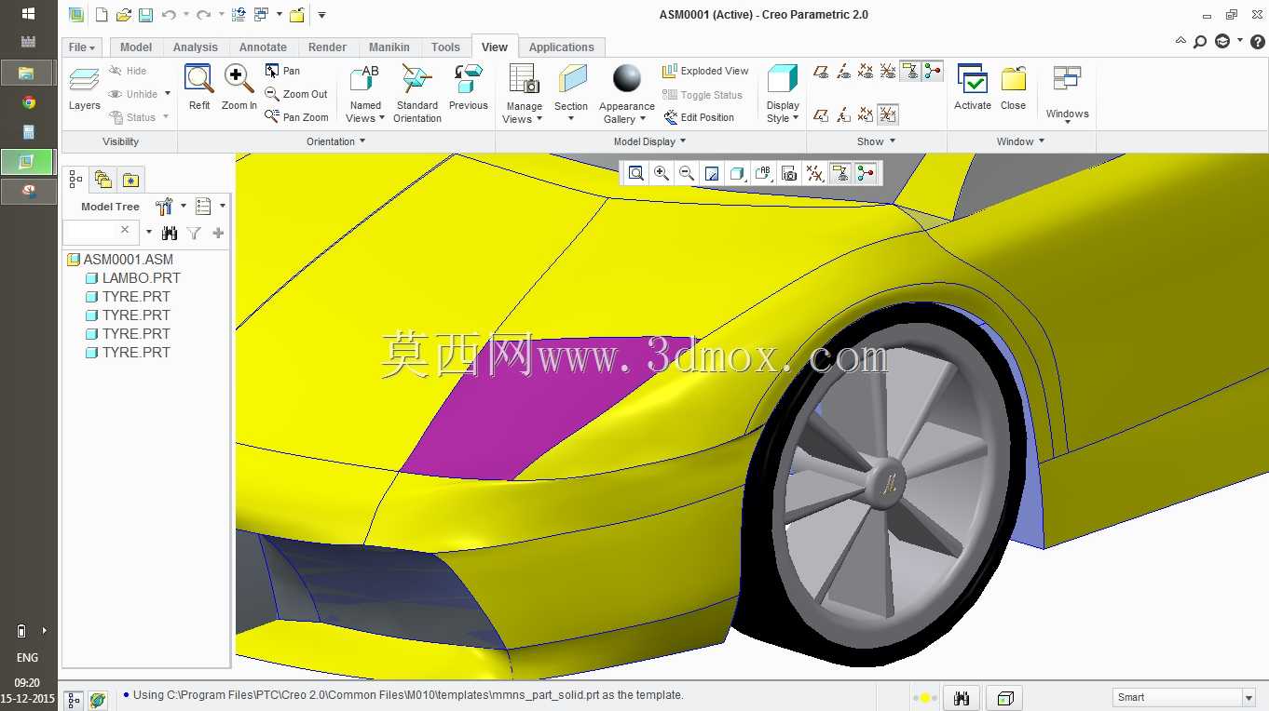Viewport: 1269px width, 711px height.
Task: Switch to the Render tab
Action: pos(327,47)
